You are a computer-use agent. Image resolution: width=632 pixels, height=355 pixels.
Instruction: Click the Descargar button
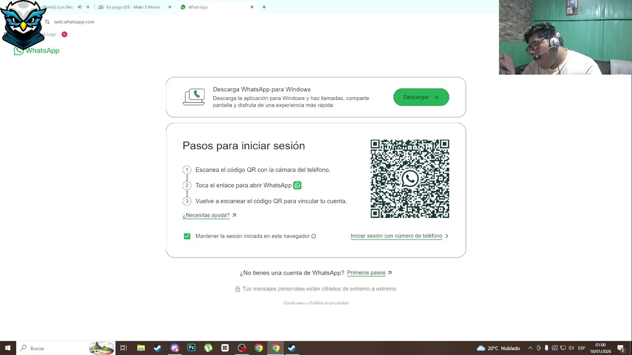pos(421,97)
